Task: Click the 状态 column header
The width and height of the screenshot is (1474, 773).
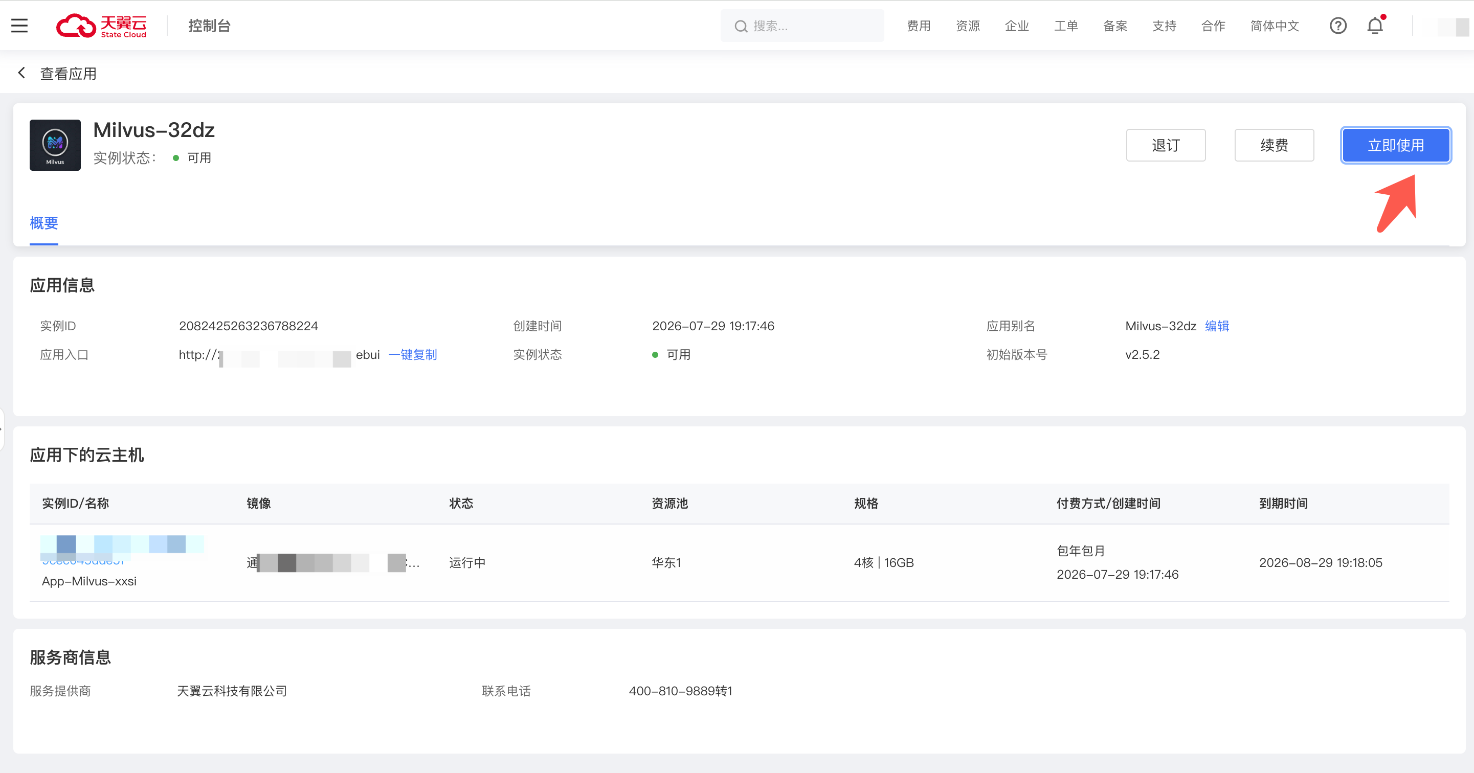Action: [x=461, y=504]
